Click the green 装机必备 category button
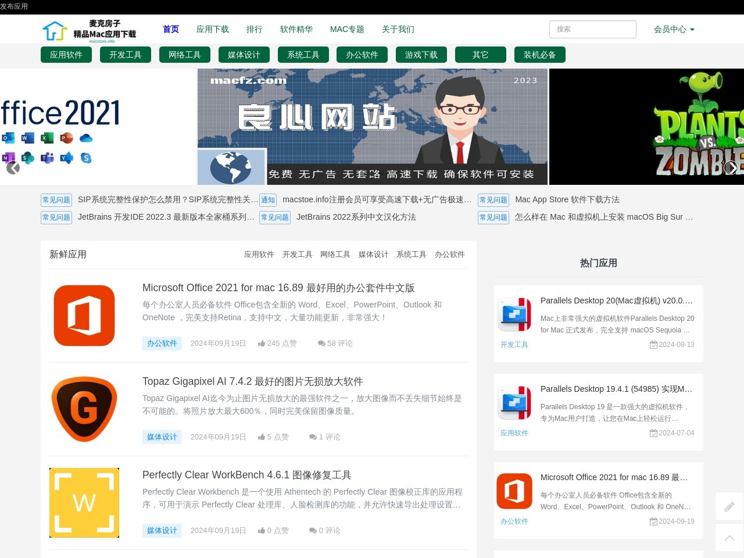Viewport: 744px width, 558px height. tap(540, 55)
